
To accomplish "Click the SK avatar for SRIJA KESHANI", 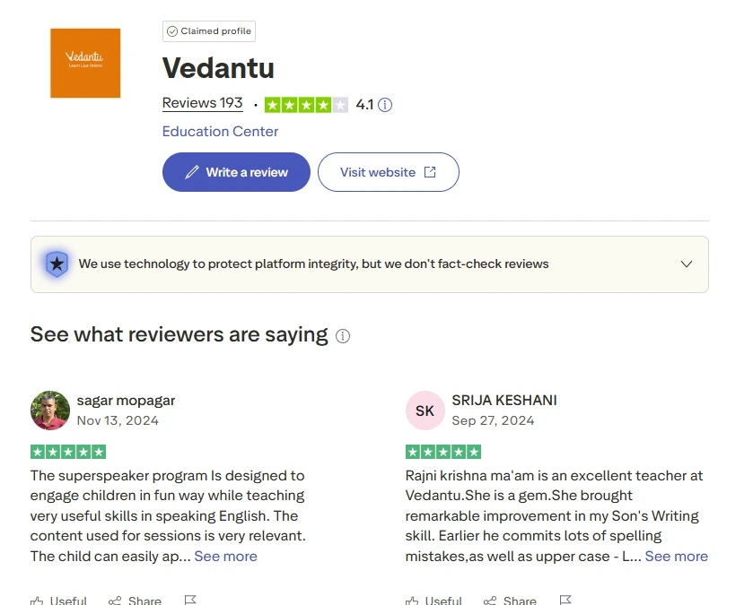I will click(425, 410).
